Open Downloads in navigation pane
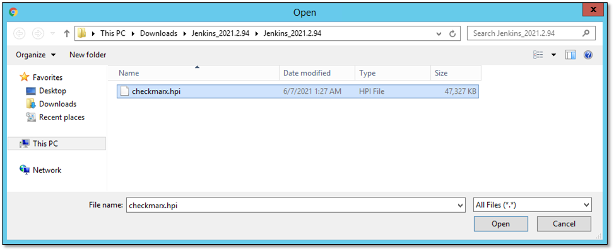Viewport: 614px width, 251px height. pyautogui.click(x=51, y=104)
